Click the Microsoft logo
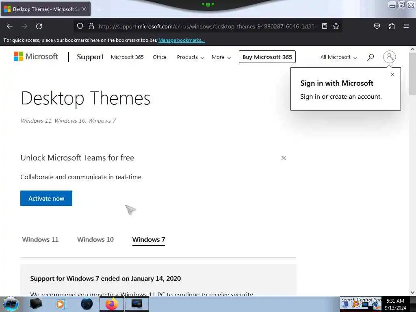This screenshot has height=312, width=416. point(36,56)
